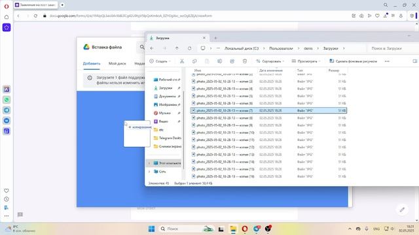Expand chevron after Загрузки in the address path
Screen dimensions: 419x235
344,48
